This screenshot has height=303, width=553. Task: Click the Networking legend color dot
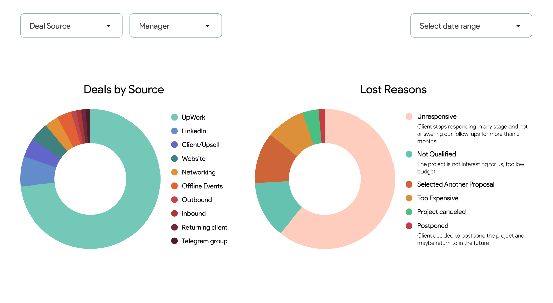(x=174, y=172)
